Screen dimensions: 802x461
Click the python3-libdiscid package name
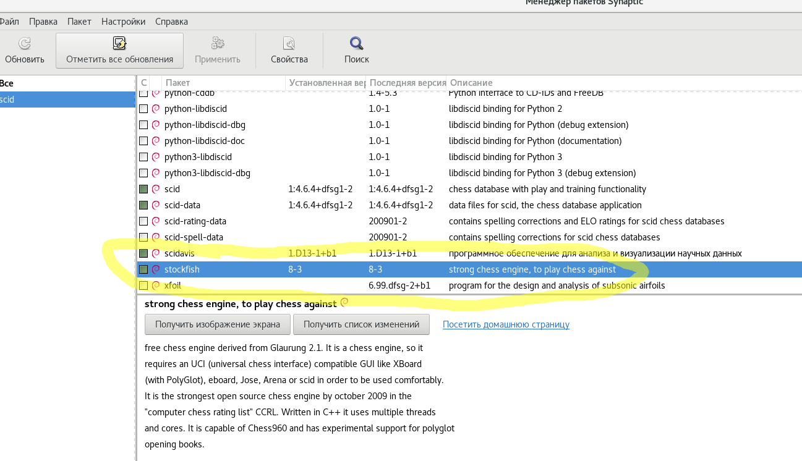click(198, 157)
